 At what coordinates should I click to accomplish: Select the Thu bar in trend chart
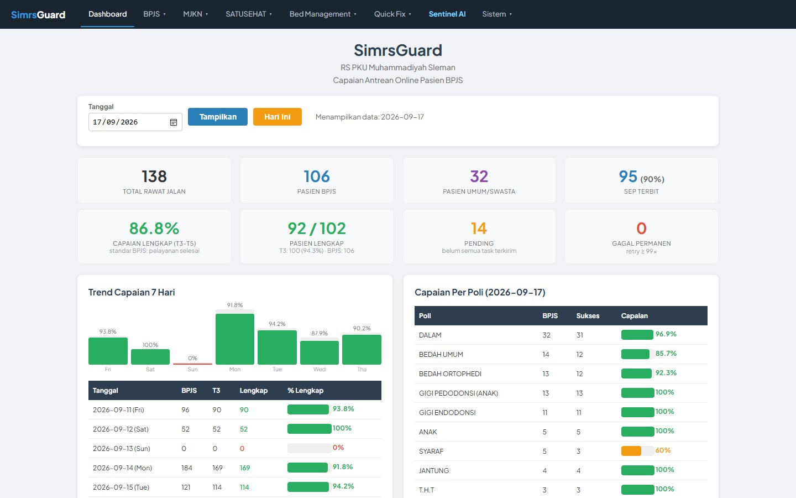click(x=362, y=350)
